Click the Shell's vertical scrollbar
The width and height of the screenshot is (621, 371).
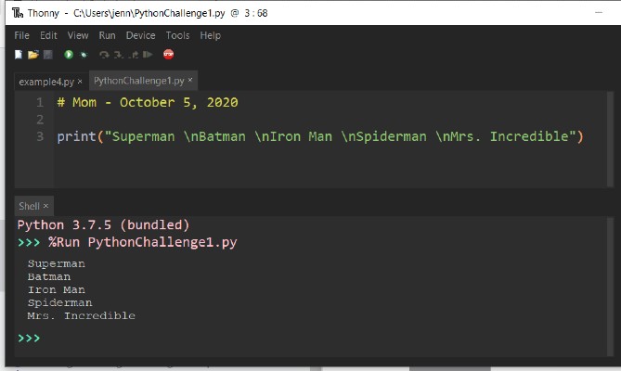coord(610,287)
